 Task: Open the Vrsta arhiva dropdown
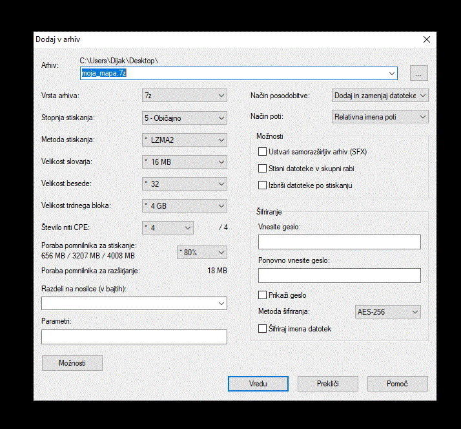(185, 96)
